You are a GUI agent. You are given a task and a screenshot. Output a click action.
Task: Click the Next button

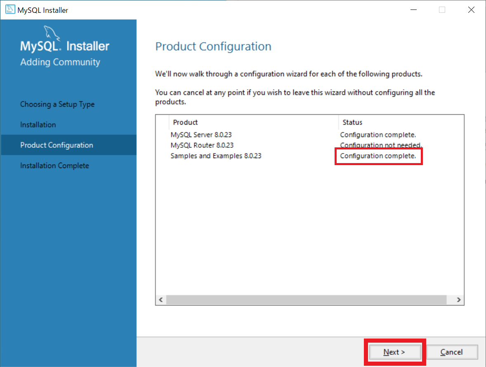coord(394,352)
